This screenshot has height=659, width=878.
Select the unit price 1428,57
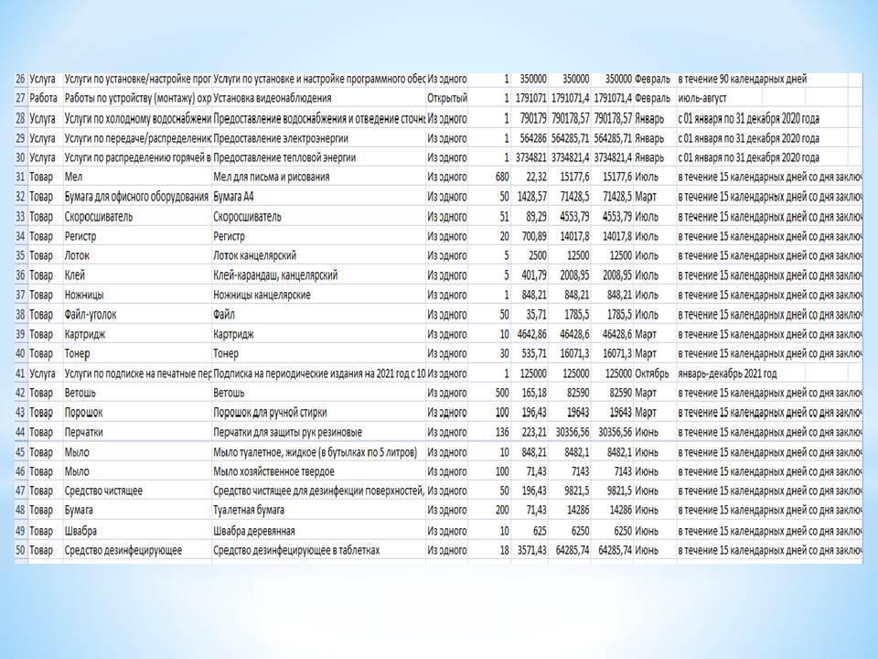point(532,197)
